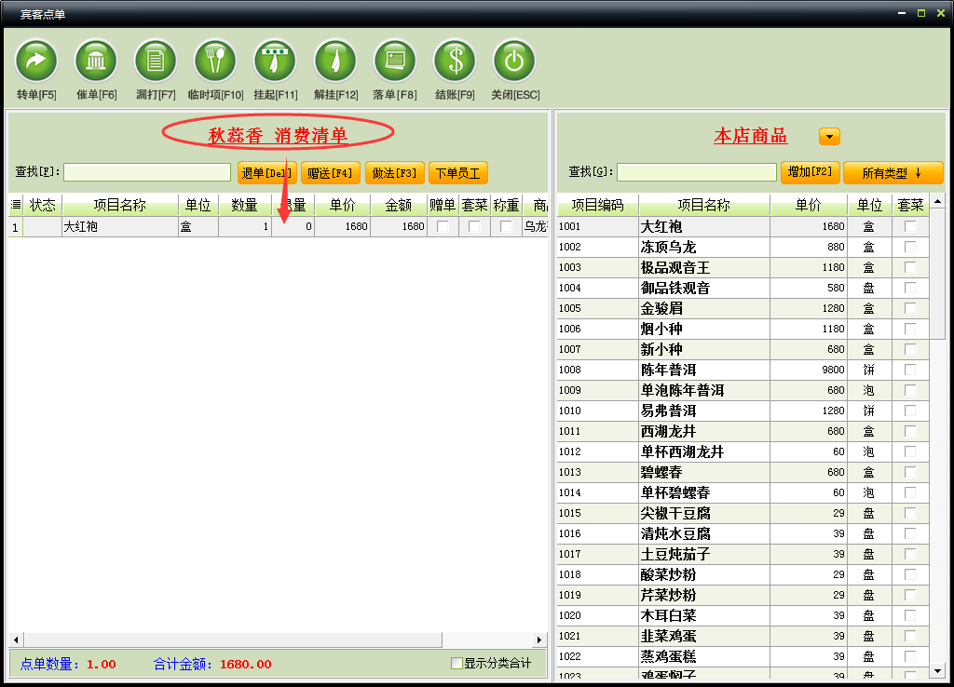
Task: Select product 烟小种
Action: click(743, 329)
